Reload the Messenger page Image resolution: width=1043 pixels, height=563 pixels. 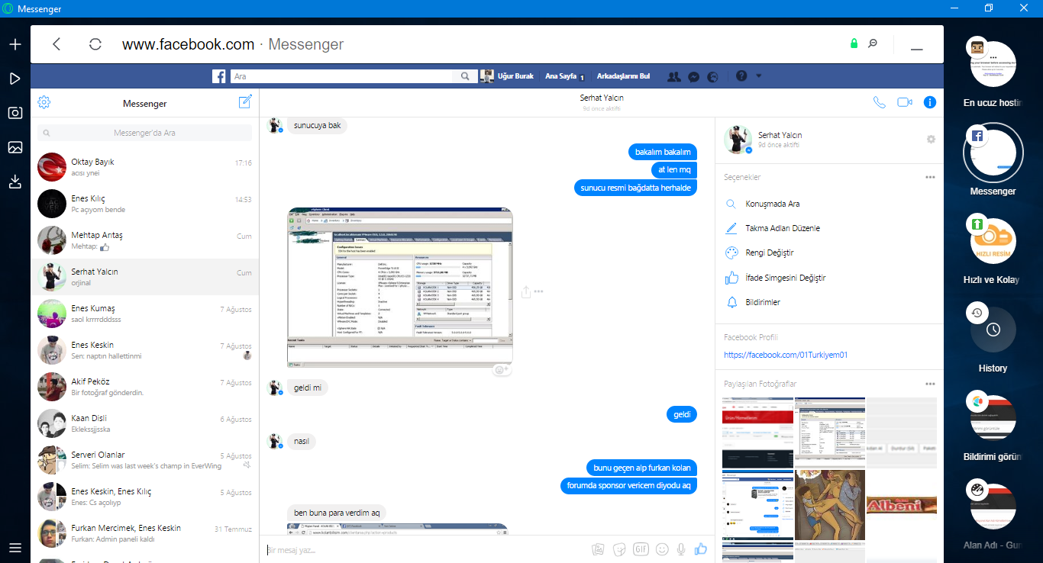[95, 44]
